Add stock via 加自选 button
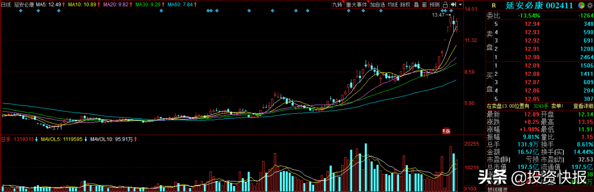594x192 pixels. point(377,4)
